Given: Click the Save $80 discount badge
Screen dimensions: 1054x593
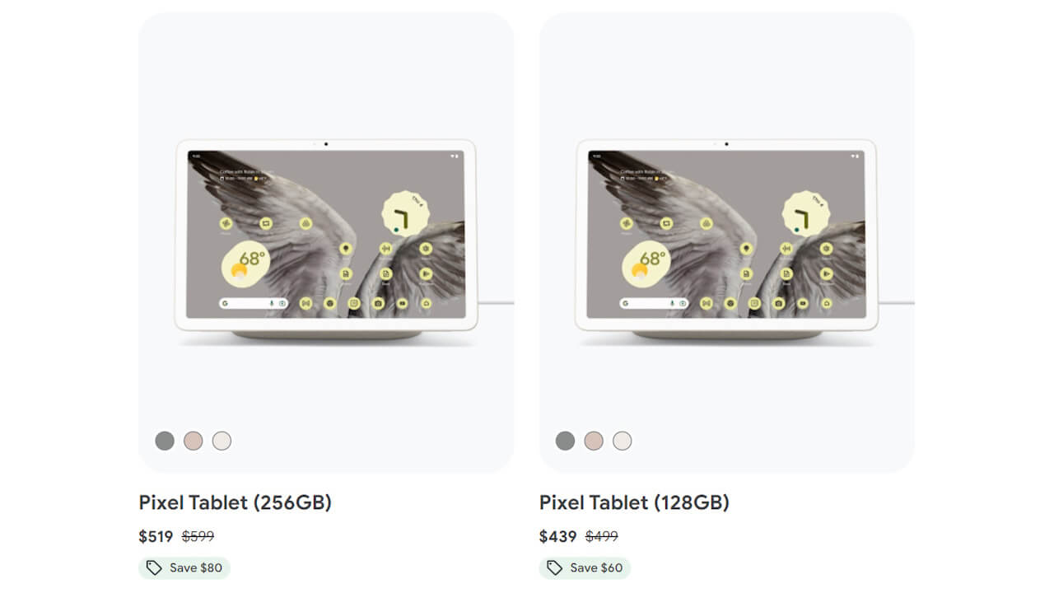Looking at the screenshot, I should tap(184, 567).
